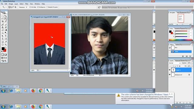Toggle the Anti-alias checkbox
Image resolution: width=194 pixels, height=109 pixels.
point(30,7)
